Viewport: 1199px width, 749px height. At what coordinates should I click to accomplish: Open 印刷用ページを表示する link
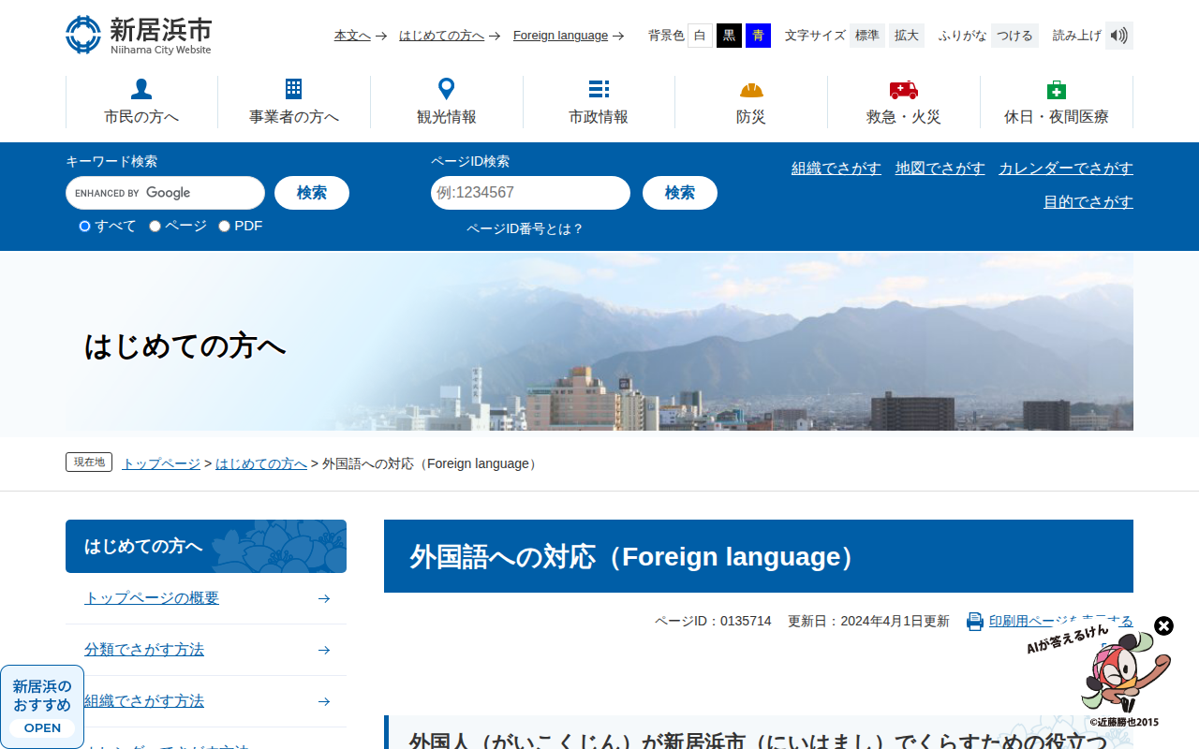click(1061, 621)
